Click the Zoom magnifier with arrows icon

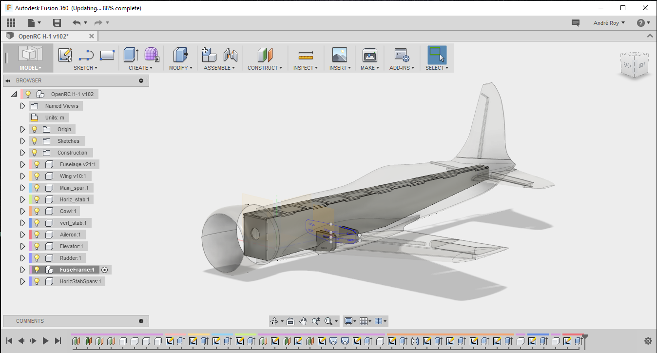[316, 321]
